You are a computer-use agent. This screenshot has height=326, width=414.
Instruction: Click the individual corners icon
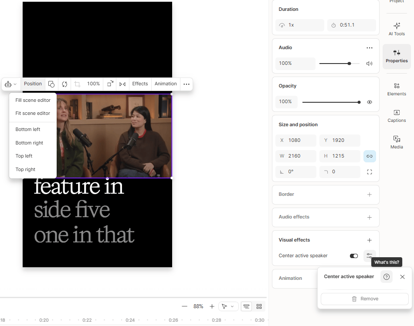click(370, 172)
